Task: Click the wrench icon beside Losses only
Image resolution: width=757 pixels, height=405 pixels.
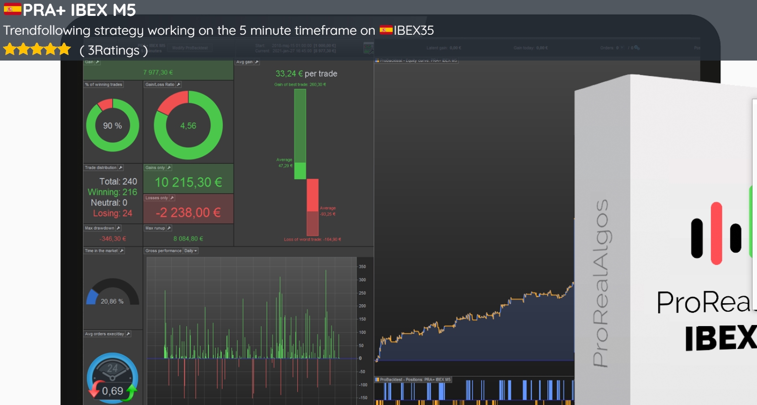Action: point(172,198)
